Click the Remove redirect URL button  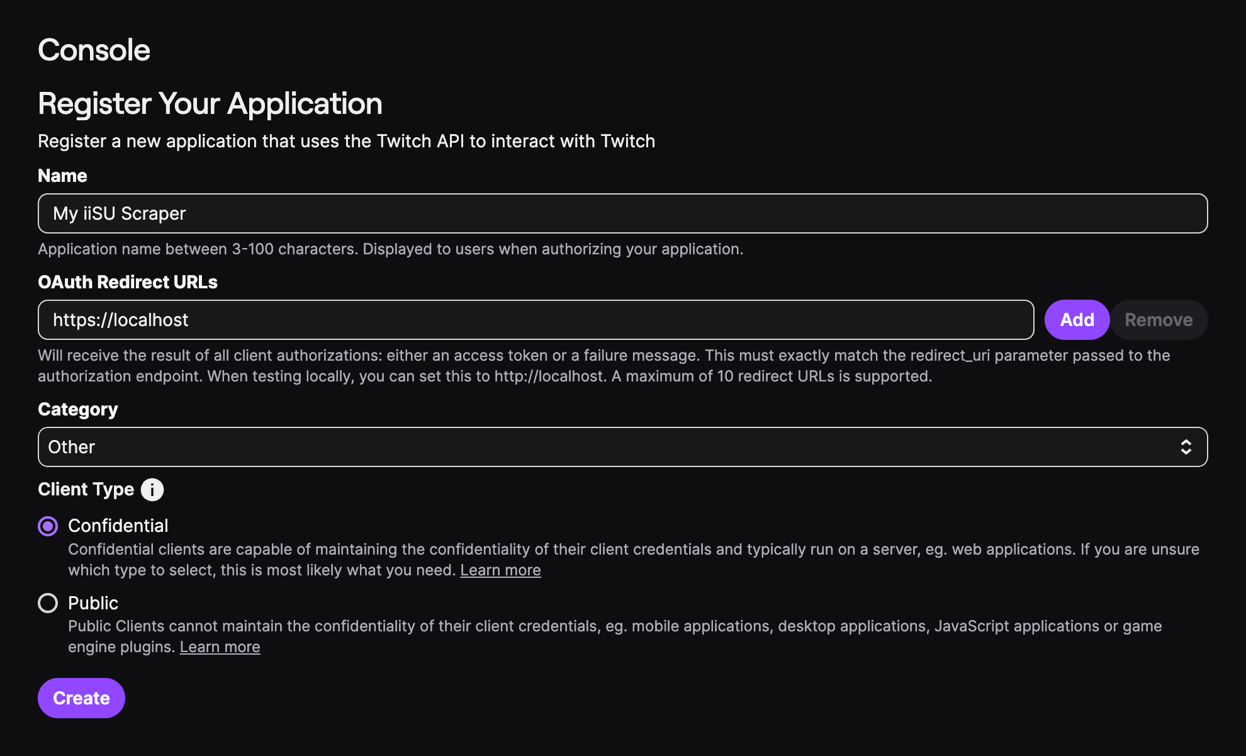point(1159,319)
